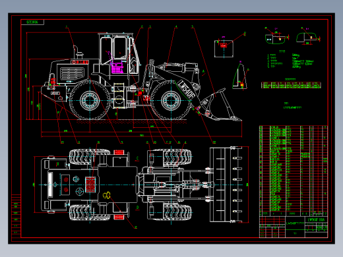Click the mirrored drawing number box in top-left corner
This screenshot has height=257, width=343.
[x=32, y=22]
